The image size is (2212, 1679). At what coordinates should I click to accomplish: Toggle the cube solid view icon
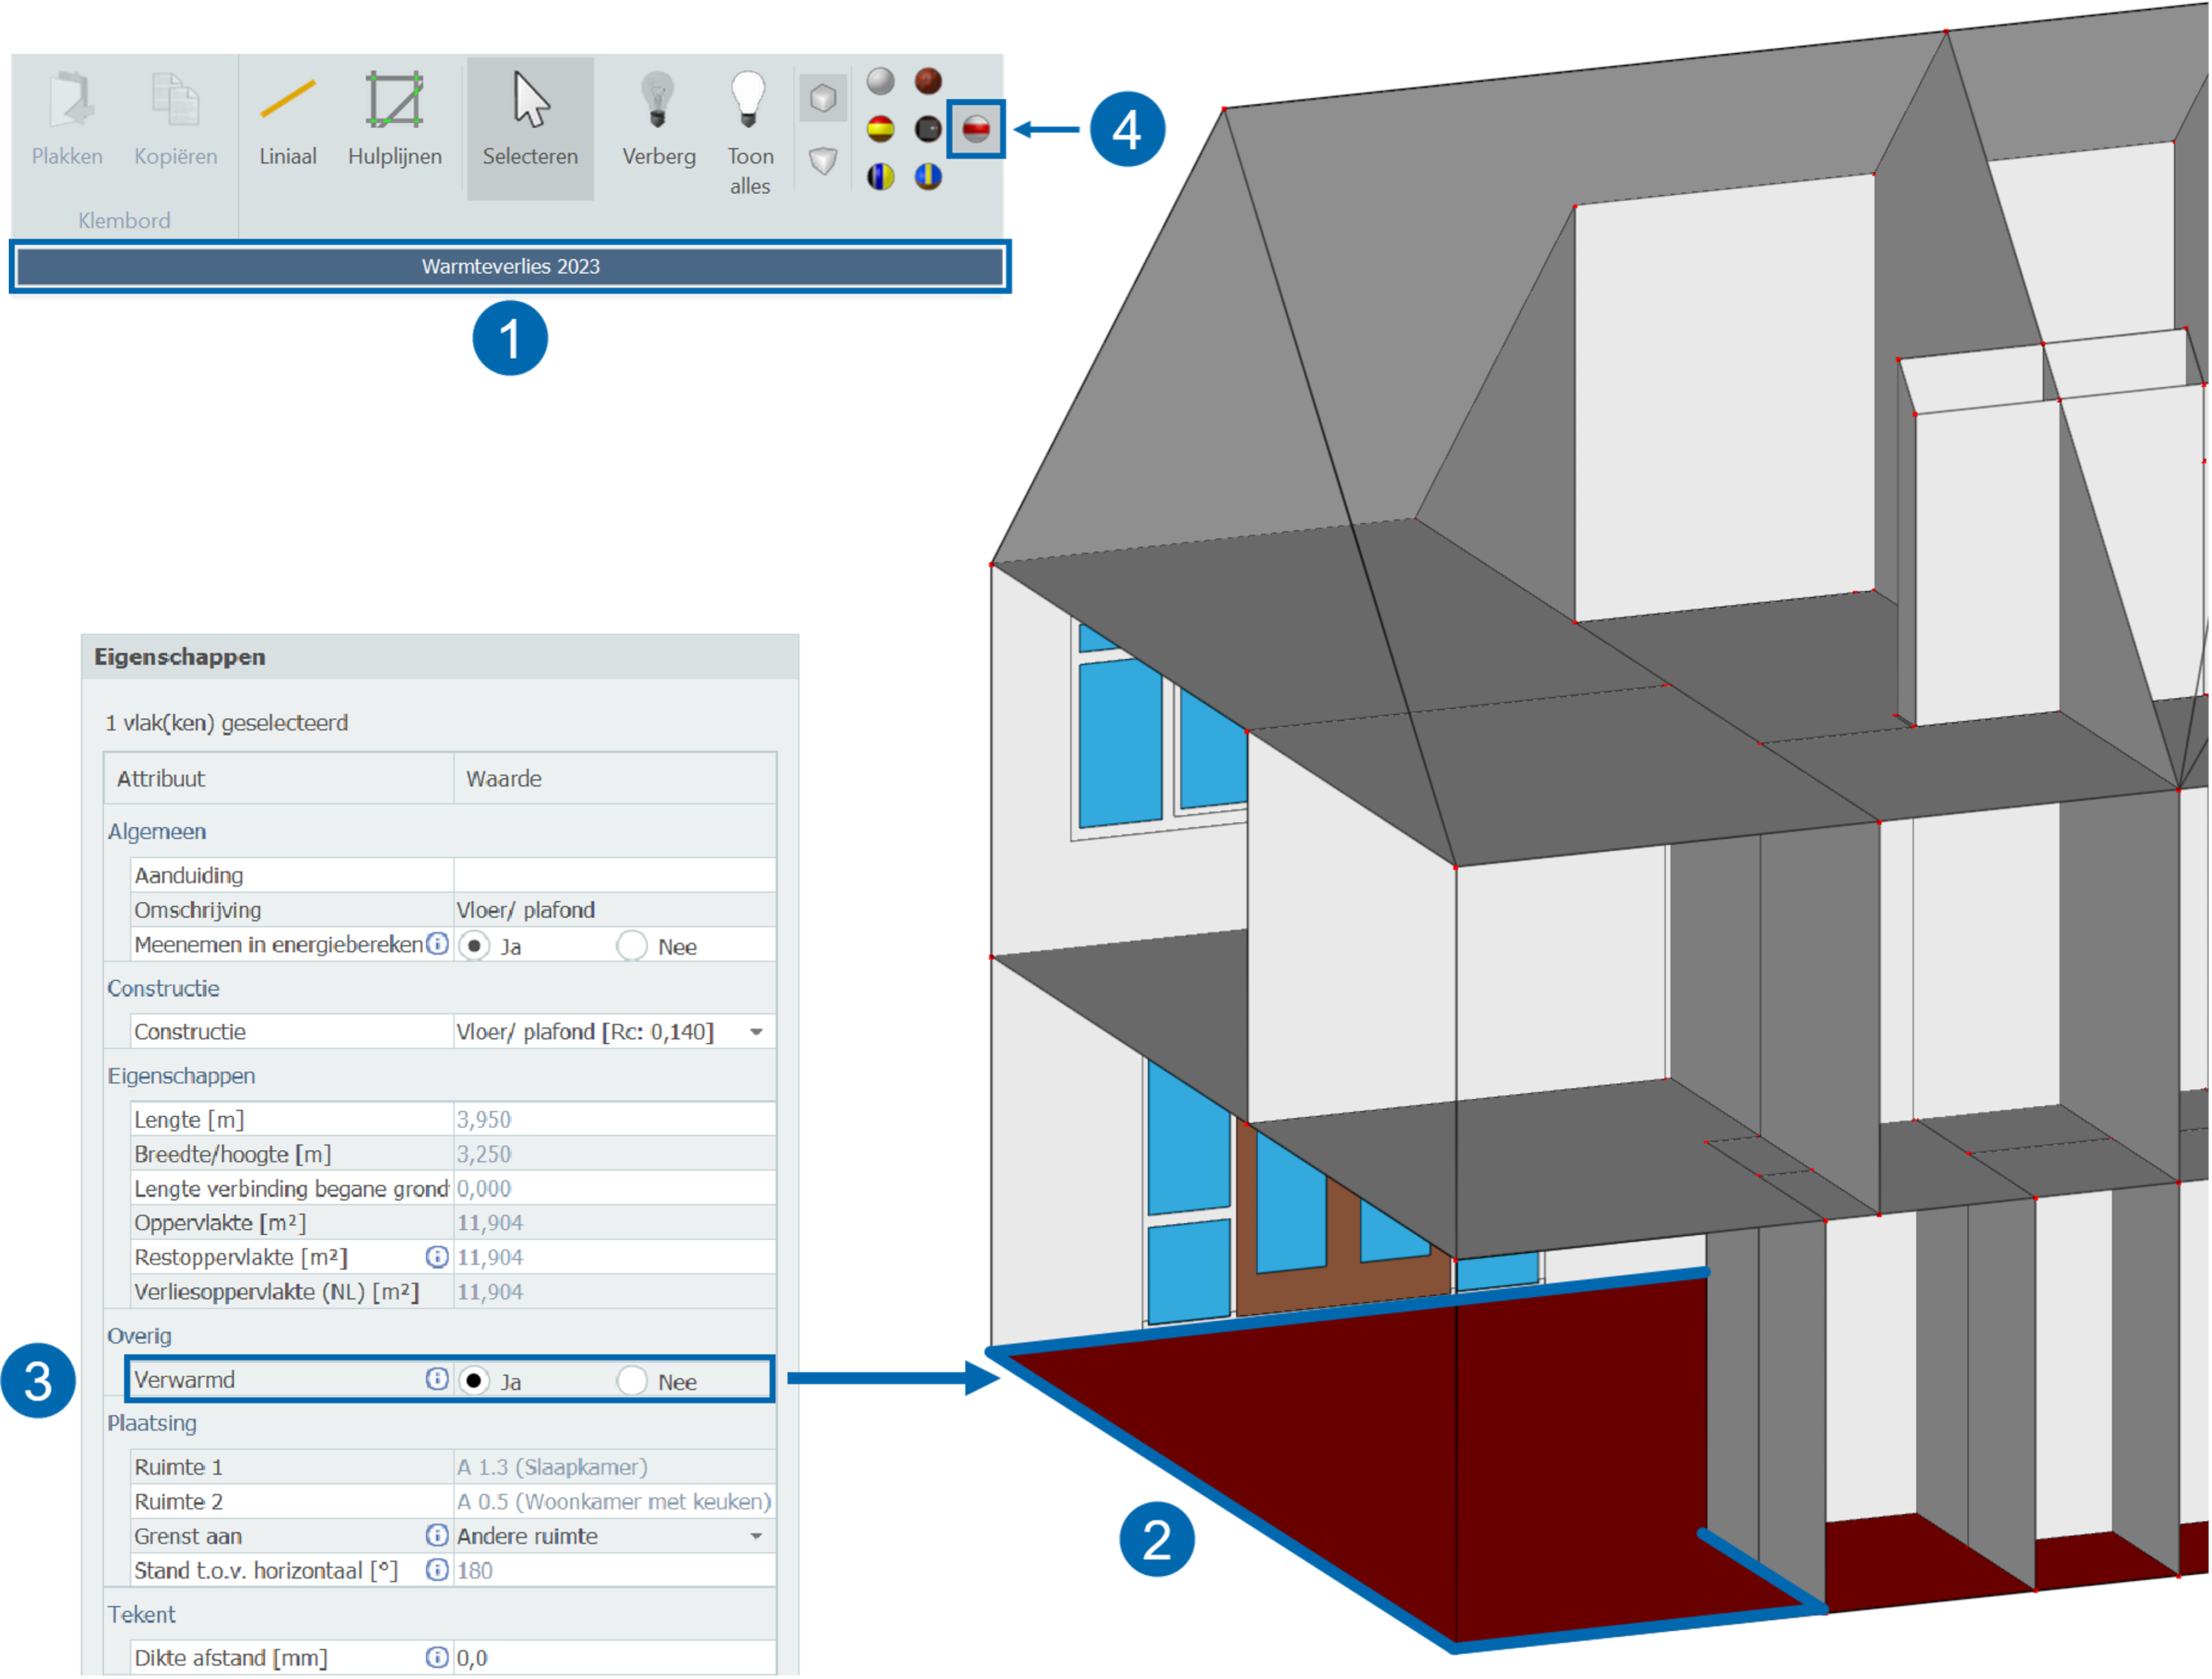[x=823, y=98]
